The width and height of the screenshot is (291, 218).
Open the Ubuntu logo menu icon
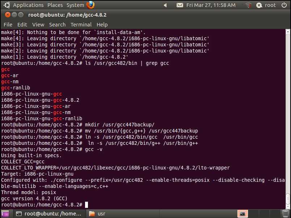[7, 5]
